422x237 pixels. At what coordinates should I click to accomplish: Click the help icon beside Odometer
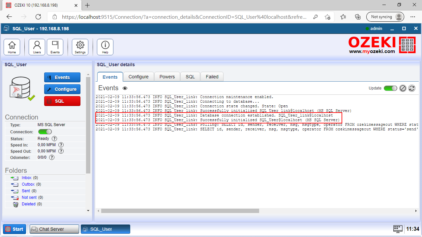coord(52,158)
